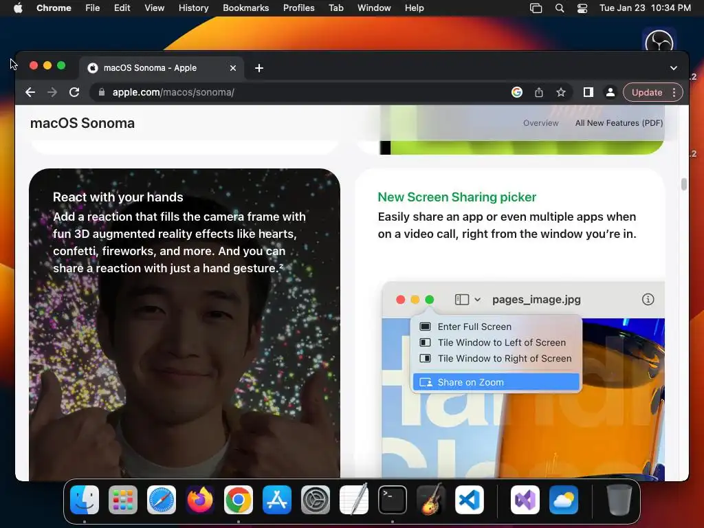This screenshot has height=528, width=704.
Task: Open Terminal from the Dock
Action: (393, 500)
